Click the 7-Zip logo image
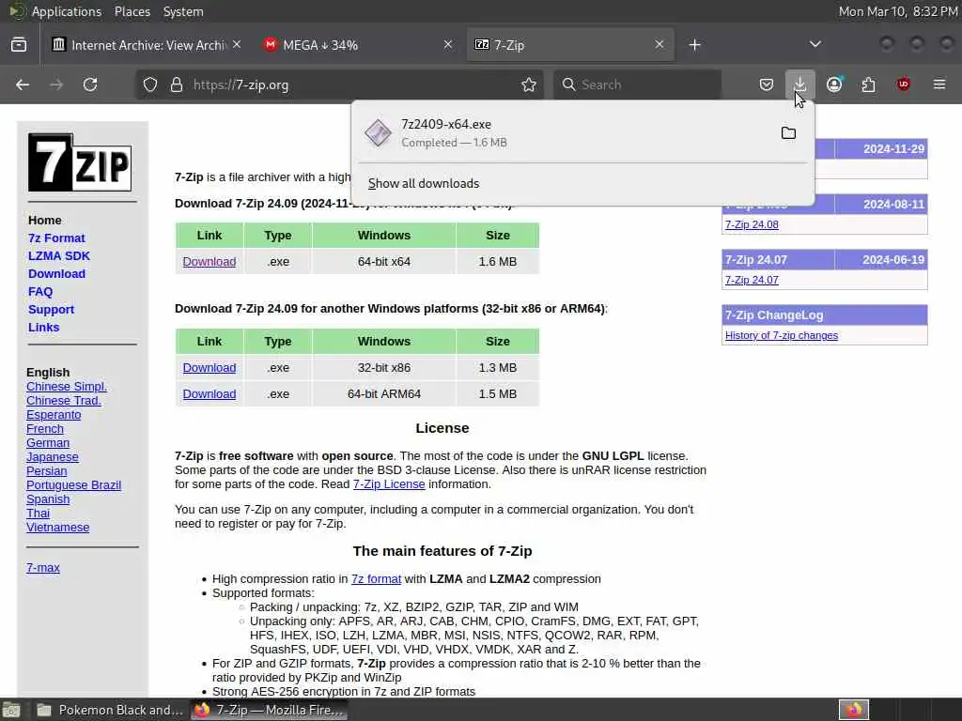This screenshot has height=721, width=962. click(x=80, y=162)
